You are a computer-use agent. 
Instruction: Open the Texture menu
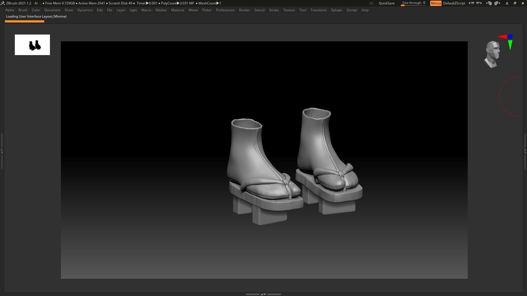[x=289, y=10]
